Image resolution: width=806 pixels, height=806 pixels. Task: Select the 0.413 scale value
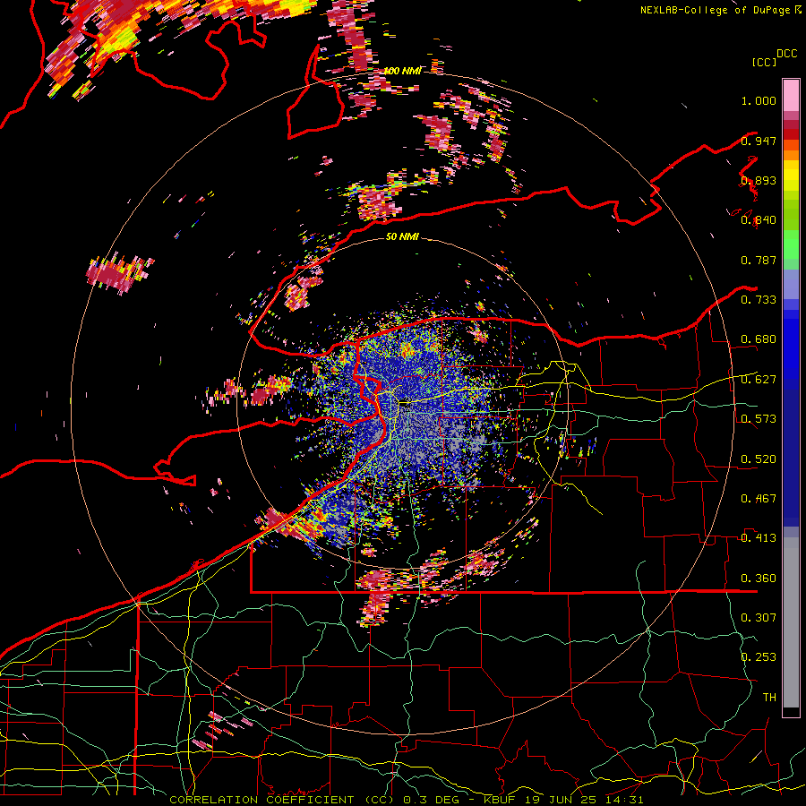point(759,538)
